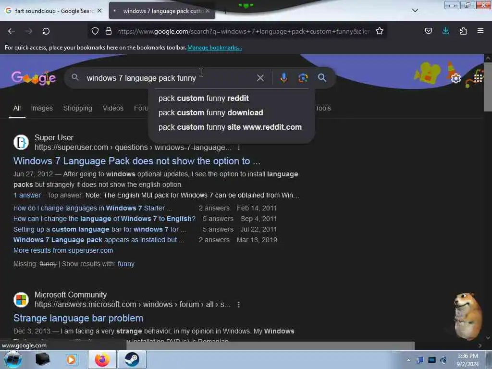Show hidden system tray icons
Viewport: 492px width, 369px height.
tap(408, 360)
